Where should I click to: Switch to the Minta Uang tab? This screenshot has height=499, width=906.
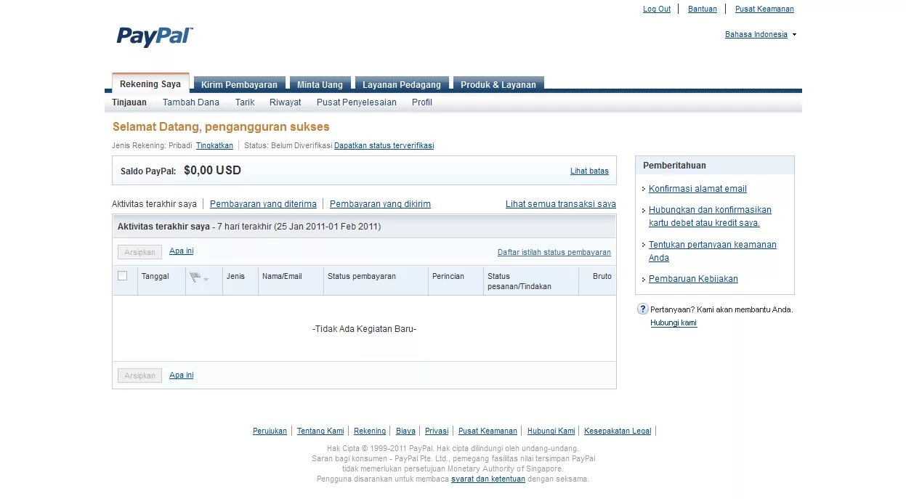320,84
